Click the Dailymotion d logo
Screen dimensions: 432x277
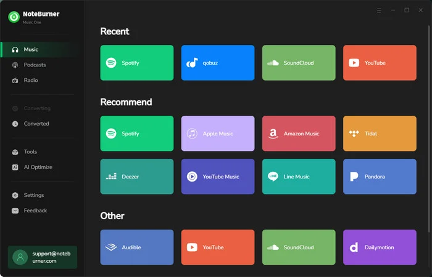354,247
